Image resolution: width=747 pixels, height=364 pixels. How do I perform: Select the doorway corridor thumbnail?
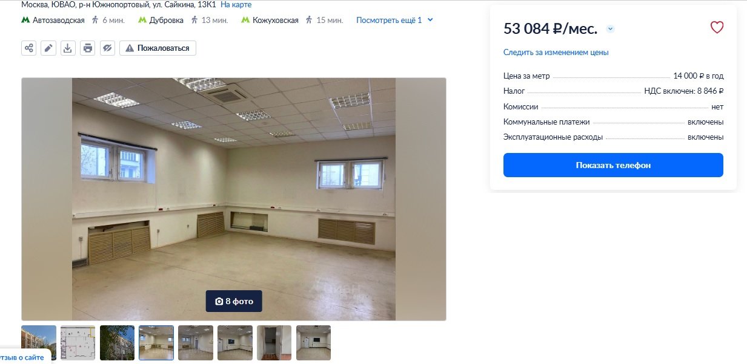(x=274, y=343)
